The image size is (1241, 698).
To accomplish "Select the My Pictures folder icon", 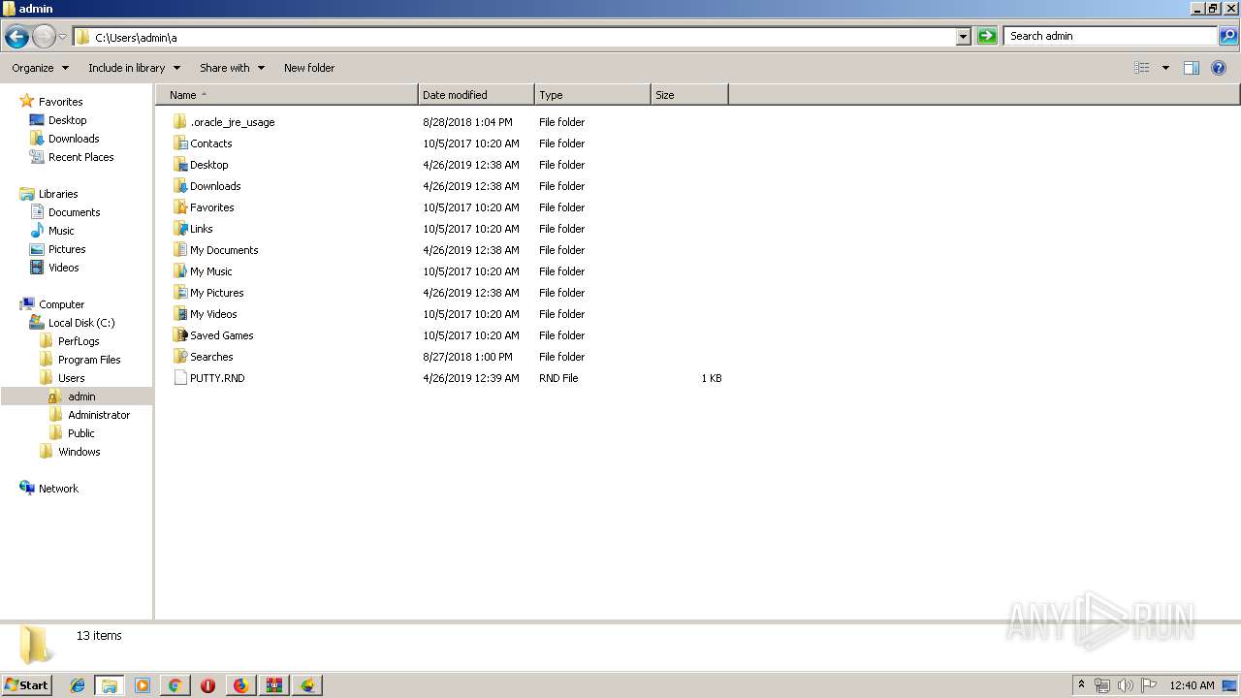I will click(x=180, y=293).
